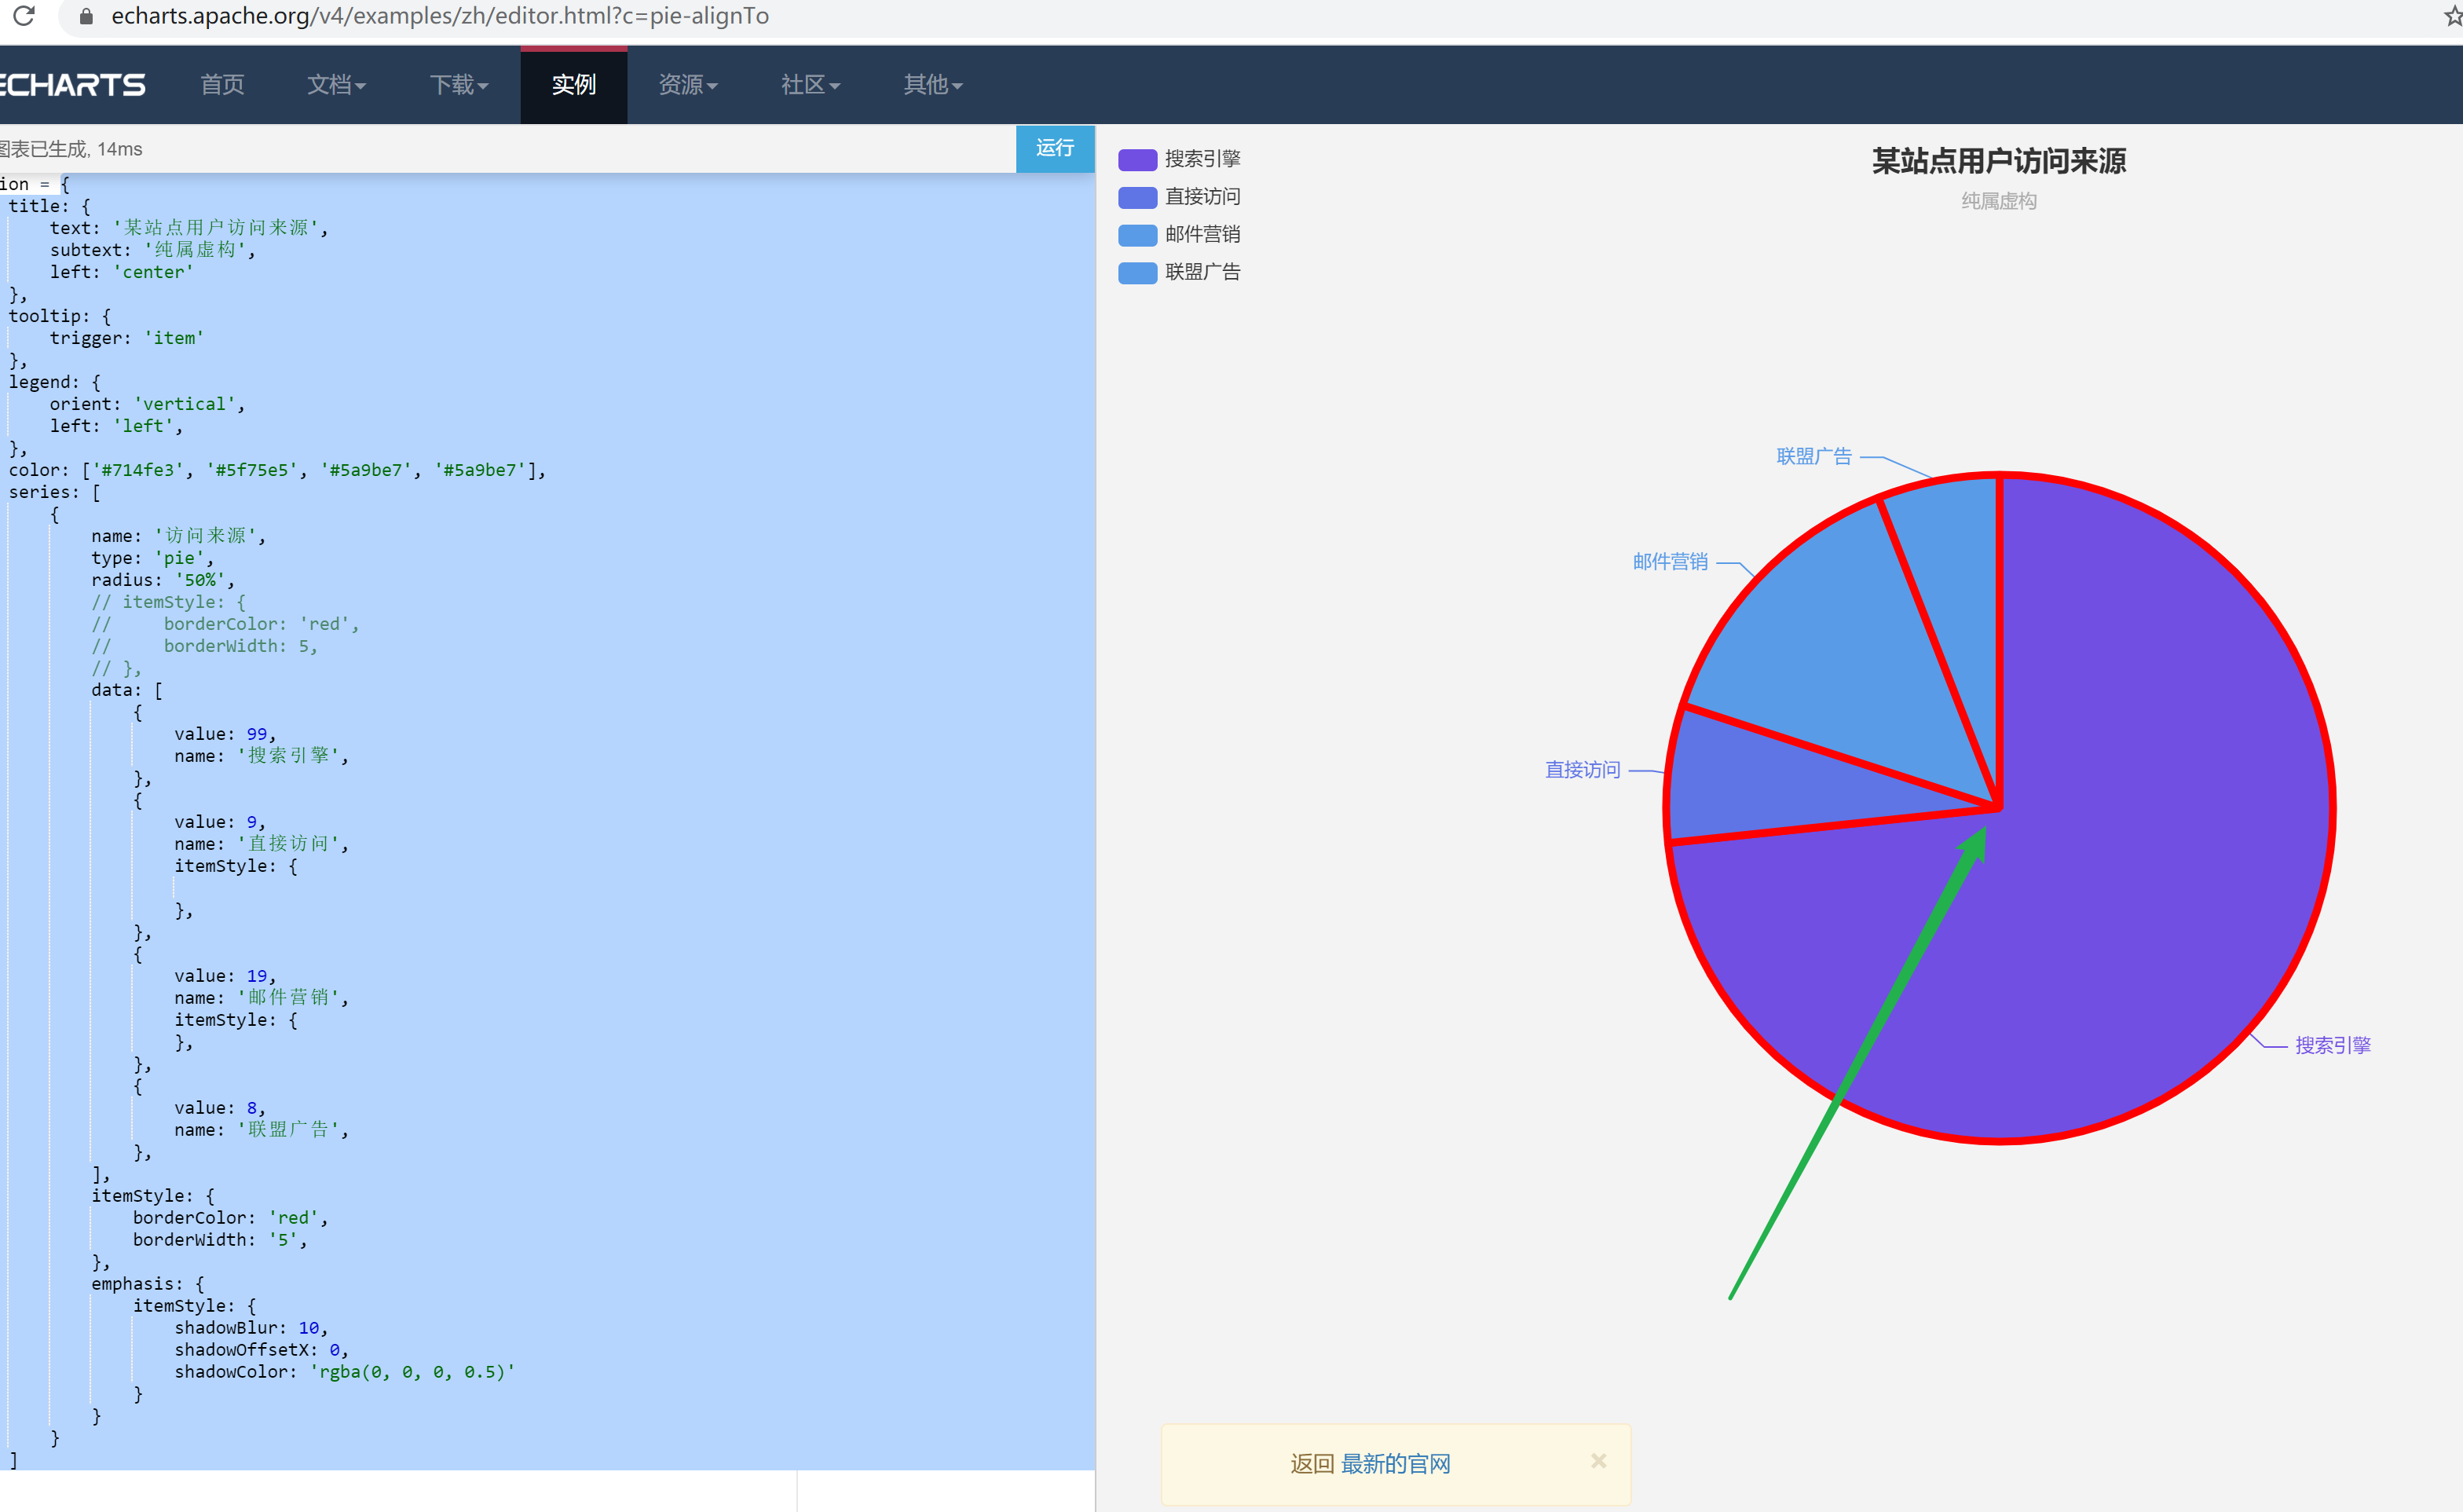Click the browser reload icon

[x=24, y=16]
